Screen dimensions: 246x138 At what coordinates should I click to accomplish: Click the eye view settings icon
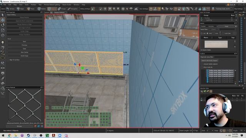(x=171, y=9)
